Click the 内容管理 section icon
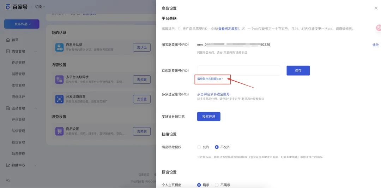Screen dimensions: 381x188 [x=8, y=51]
